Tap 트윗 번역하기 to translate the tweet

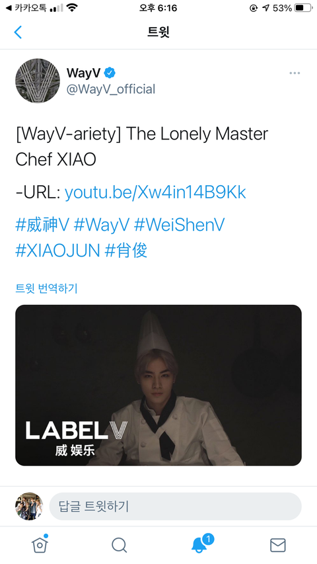click(x=46, y=288)
